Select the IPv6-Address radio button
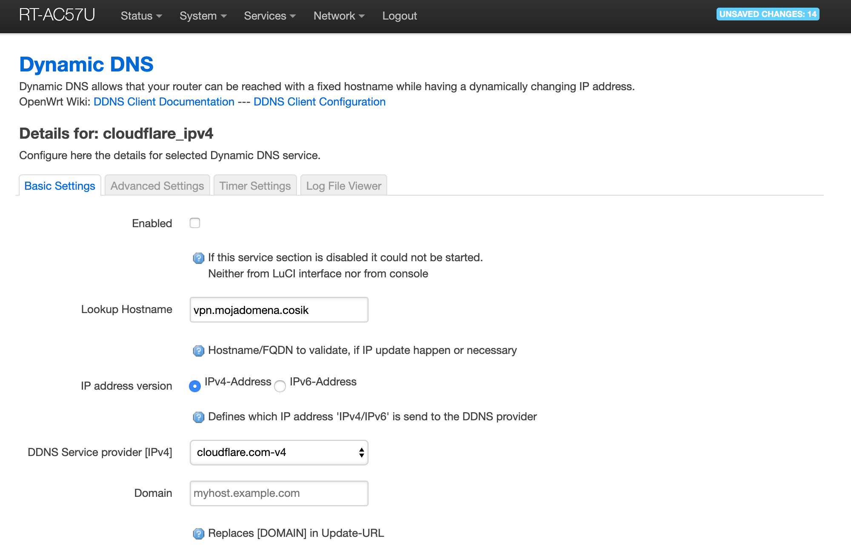 tap(280, 386)
